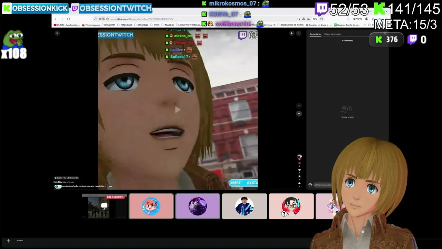The width and height of the screenshot is (442, 249).
Task: Select the glasses question-mark avatar card
Action: [291, 206]
